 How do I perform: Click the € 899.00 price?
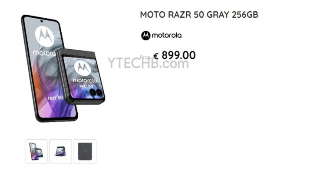click(175, 55)
